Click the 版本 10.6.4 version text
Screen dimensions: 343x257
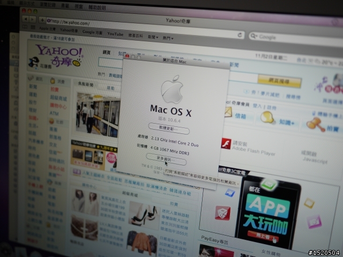[x=169, y=119]
